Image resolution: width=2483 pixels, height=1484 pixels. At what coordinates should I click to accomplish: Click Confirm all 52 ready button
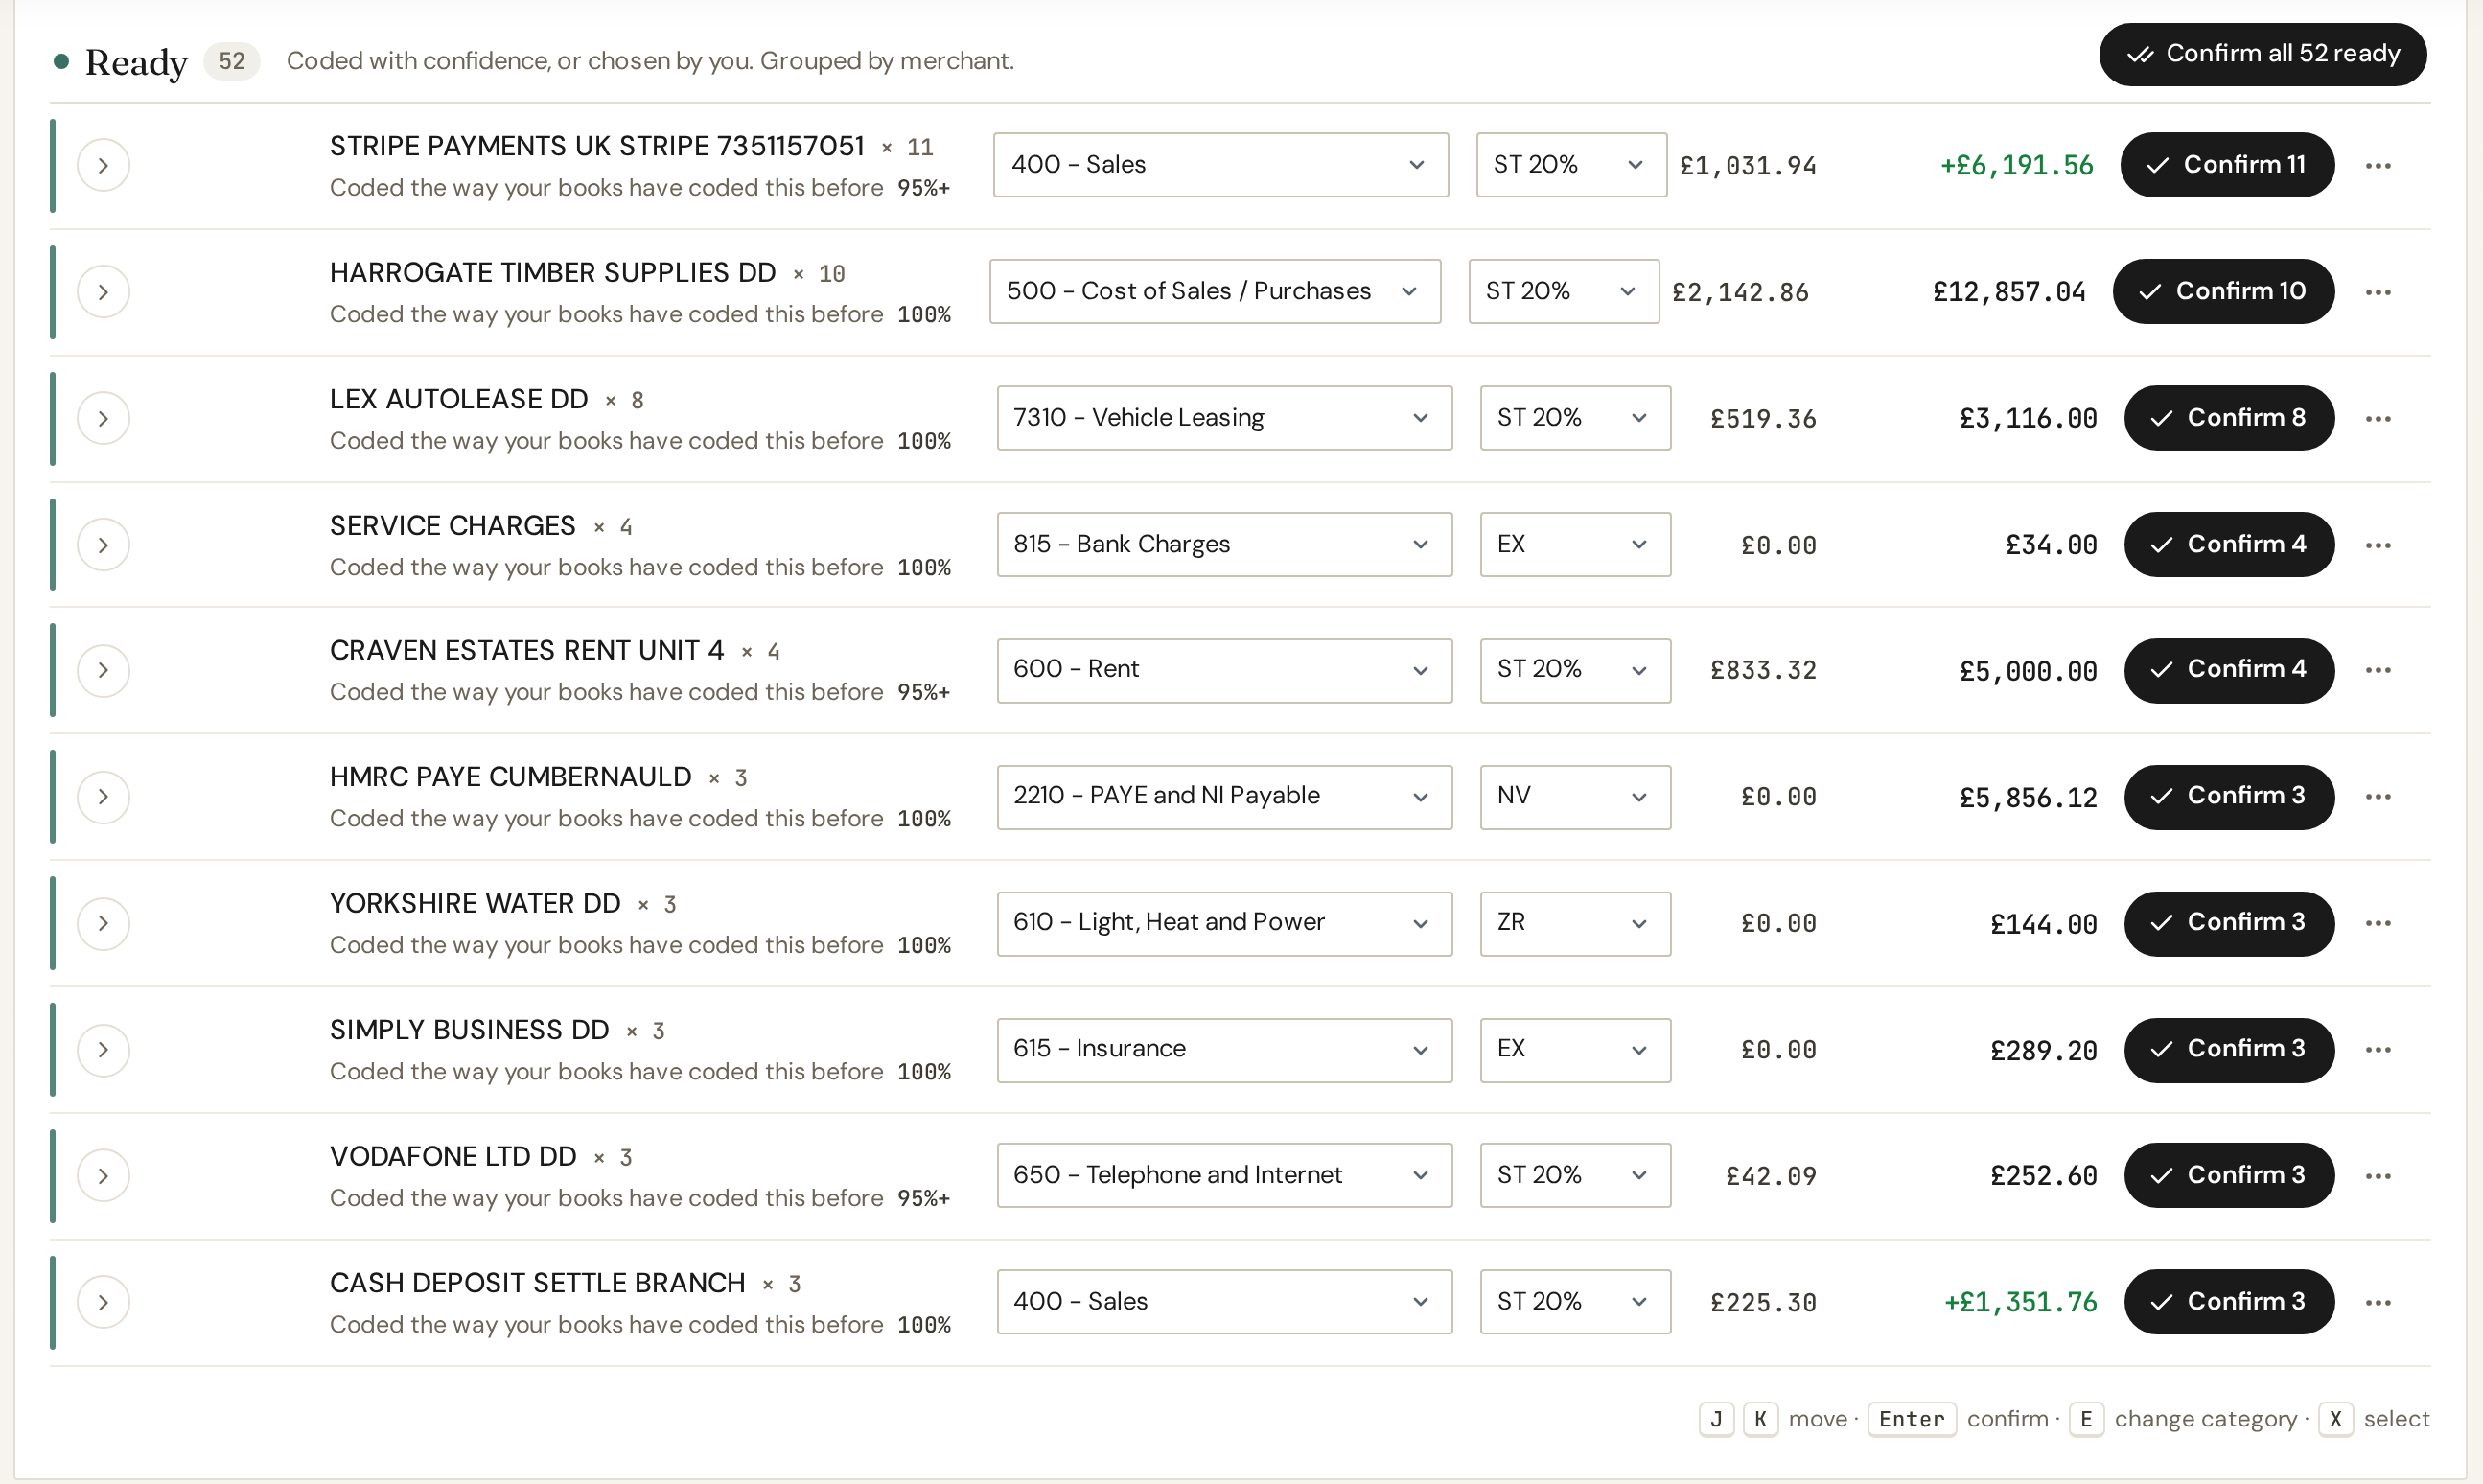pos(2262,54)
